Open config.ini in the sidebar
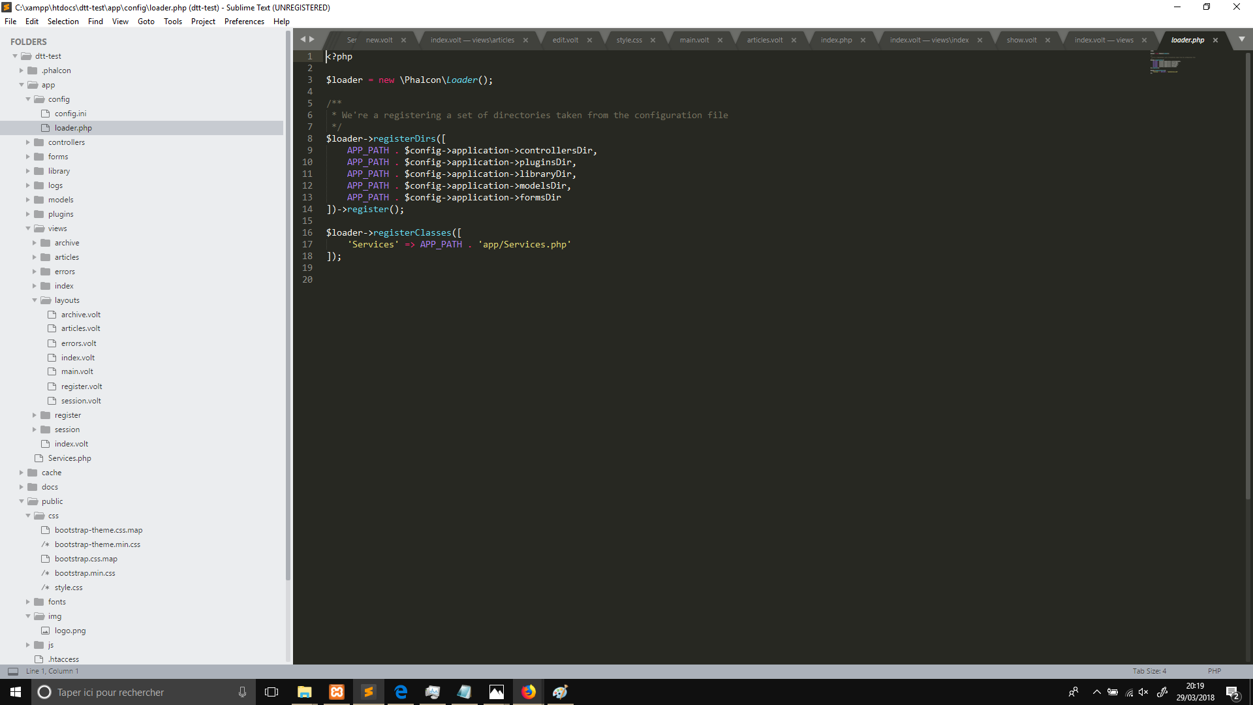1253x705 pixels. pos(70,114)
